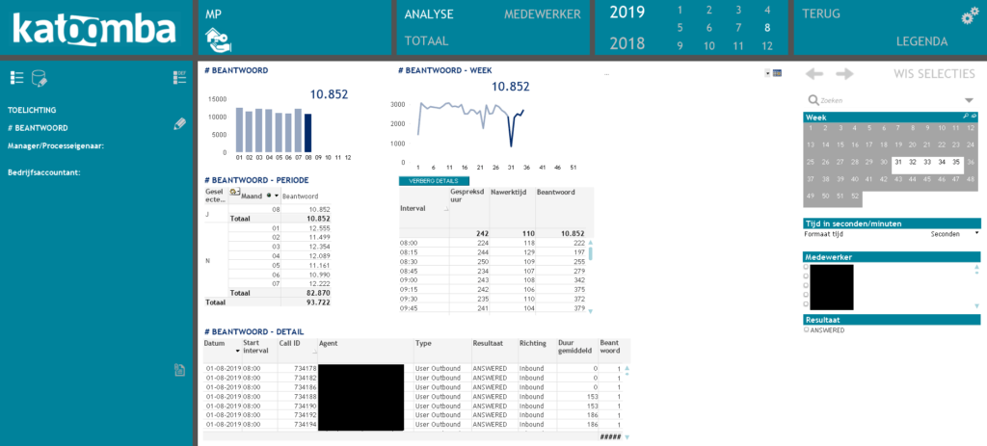Switch to ANALYSE tab
Viewport: 987px width, 446px height.
[x=429, y=14]
